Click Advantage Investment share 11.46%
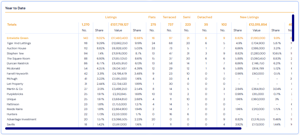 tap(277, 119)
